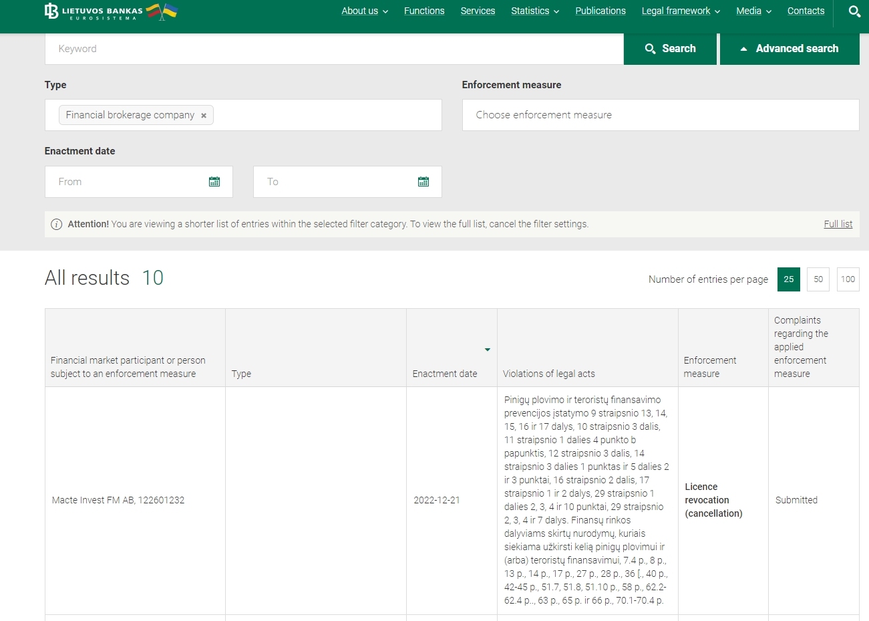
Task: Collapse the Advanced search panel
Action: point(789,49)
